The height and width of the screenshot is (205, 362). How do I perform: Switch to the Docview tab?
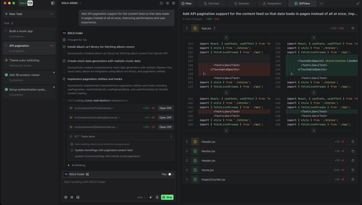tap(211, 3)
